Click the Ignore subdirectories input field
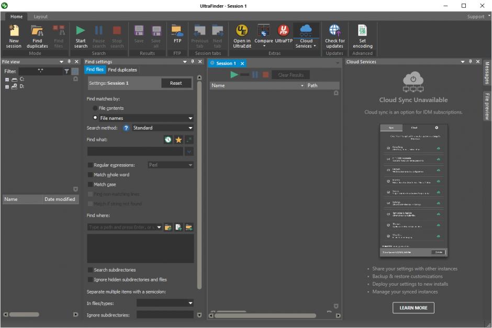Image resolution: width=492 pixels, height=328 pixels. click(x=165, y=315)
